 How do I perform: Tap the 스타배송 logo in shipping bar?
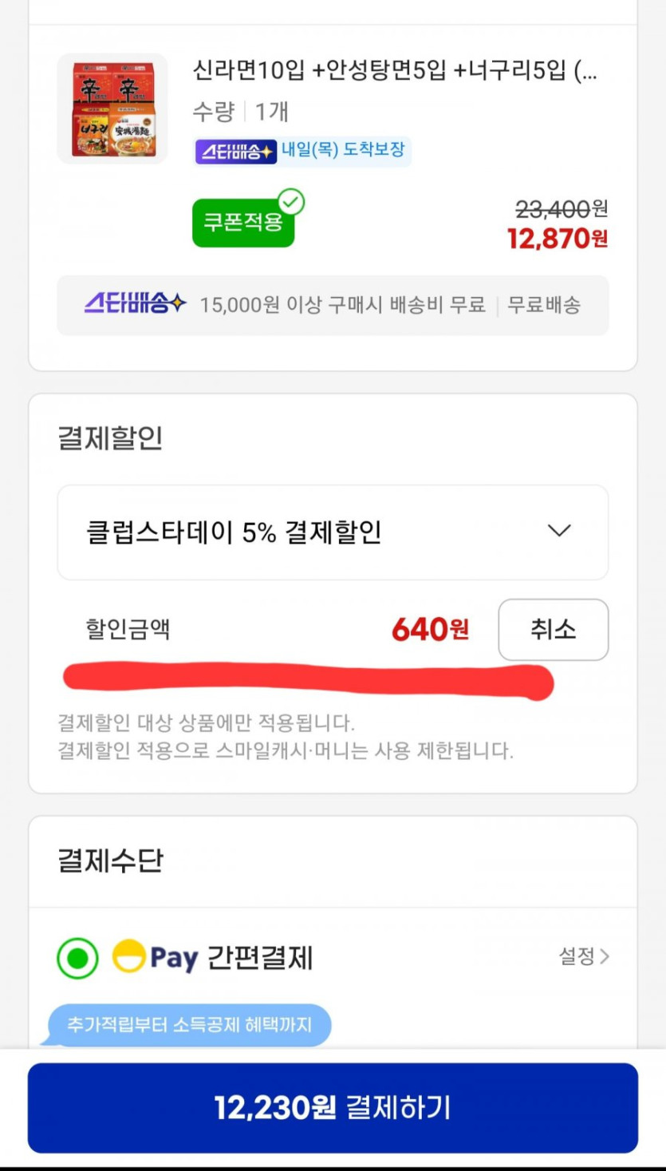(x=135, y=304)
